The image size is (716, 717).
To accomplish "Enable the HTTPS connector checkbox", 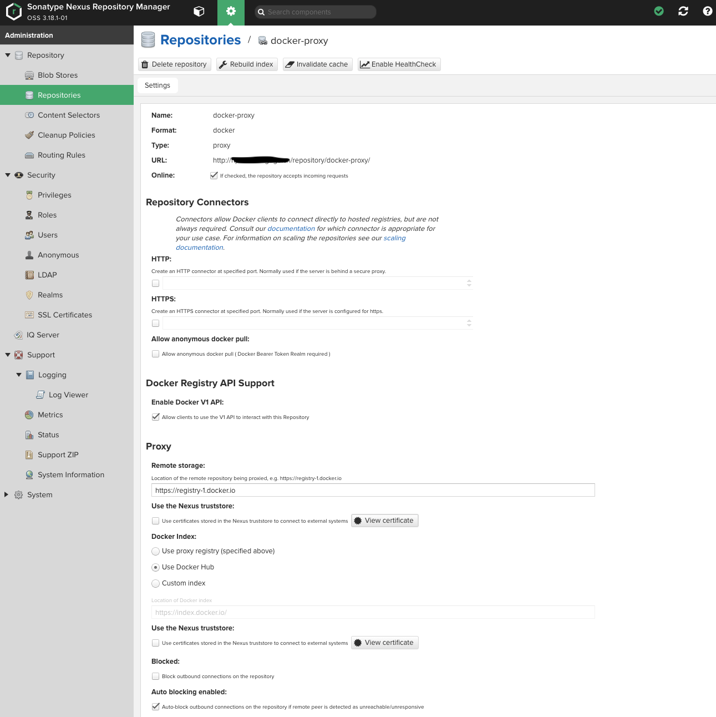I will click(156, 323).
